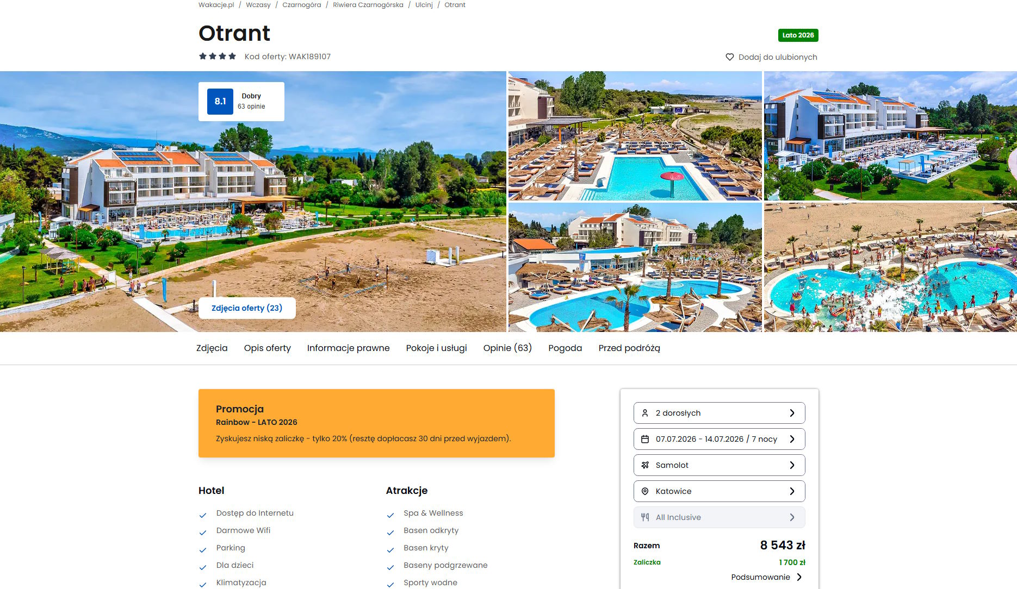The height and width of the screenshot is (589, 1017).
Task: Click the calendar icon in date field
Action: 645,439
